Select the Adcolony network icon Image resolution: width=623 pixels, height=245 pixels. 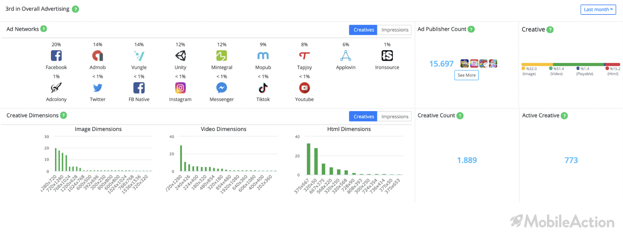(x=56, y=88)
